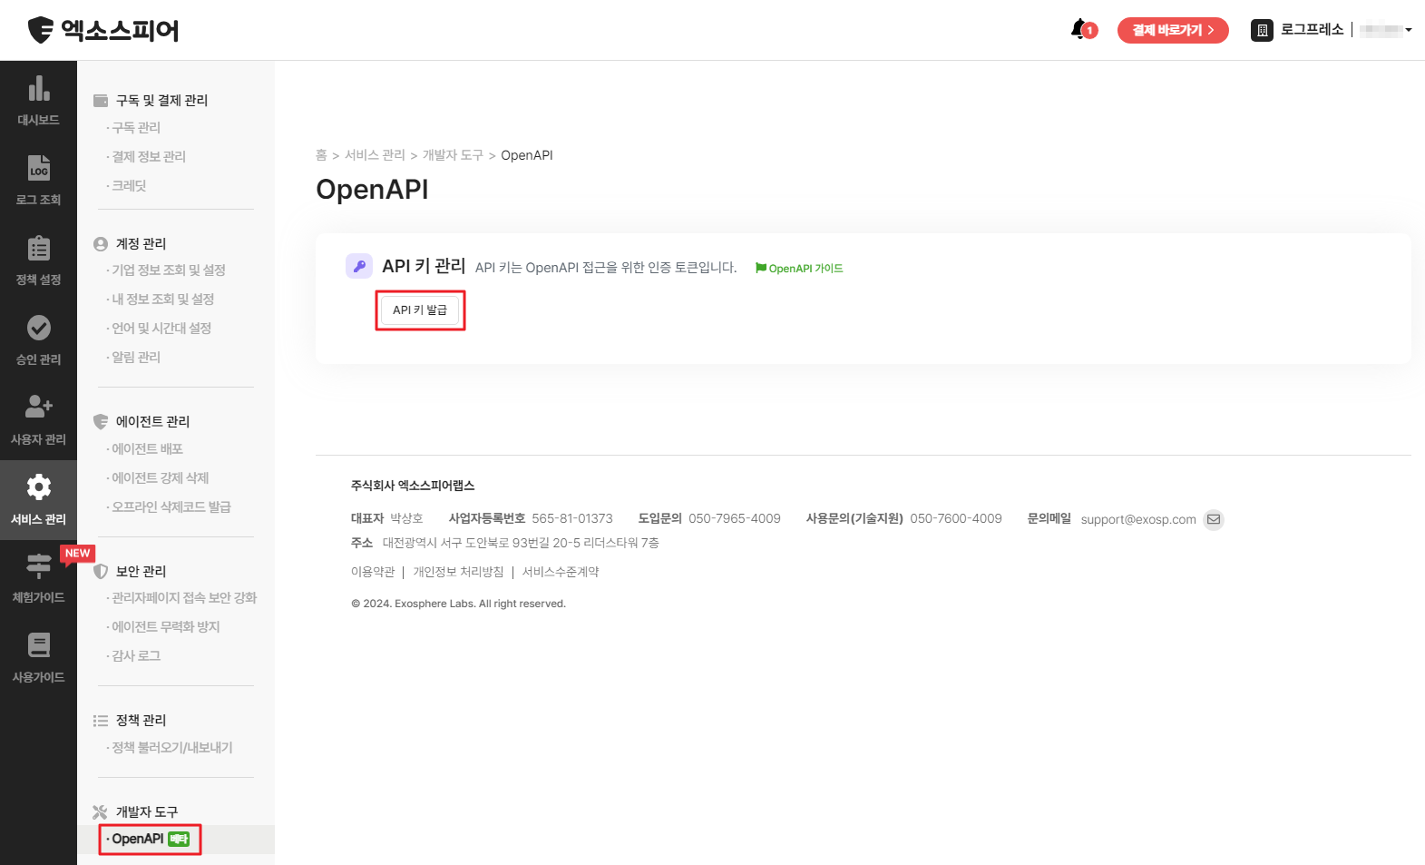Click the 주식회사 엑소스피어랩스 footer text
Screen dimensions: 1425x865
tap(413, 486)
